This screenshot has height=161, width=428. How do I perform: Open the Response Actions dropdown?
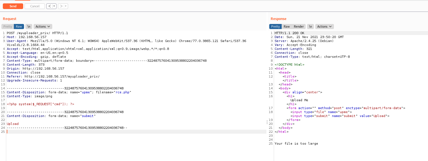point(325,27)
